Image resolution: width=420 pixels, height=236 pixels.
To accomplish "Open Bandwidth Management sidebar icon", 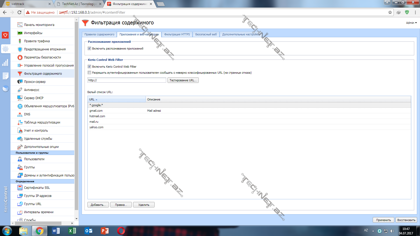I will pyautogui.click(x=20, y=66).
